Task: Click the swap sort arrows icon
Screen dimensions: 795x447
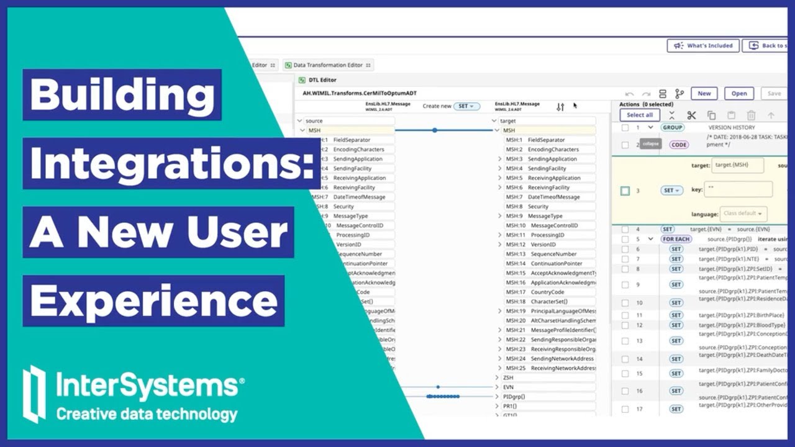Action: (x=560, y=107)
